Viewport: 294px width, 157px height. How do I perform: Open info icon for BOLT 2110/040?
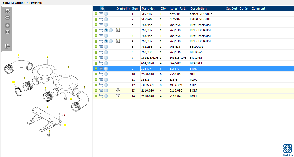click(106, 96)
